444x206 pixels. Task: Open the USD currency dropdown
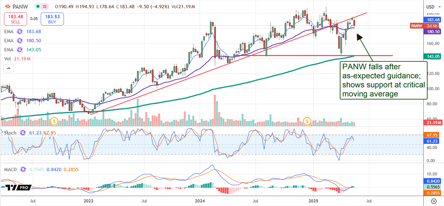coord(430,7)
